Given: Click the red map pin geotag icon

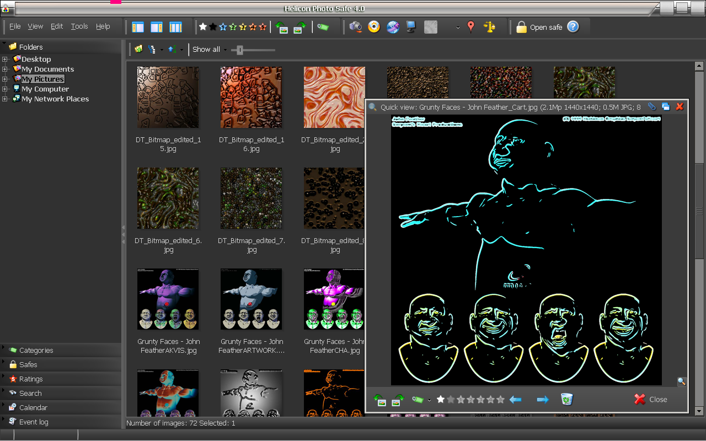Looking at the screenshot, I should pos(470,26).
